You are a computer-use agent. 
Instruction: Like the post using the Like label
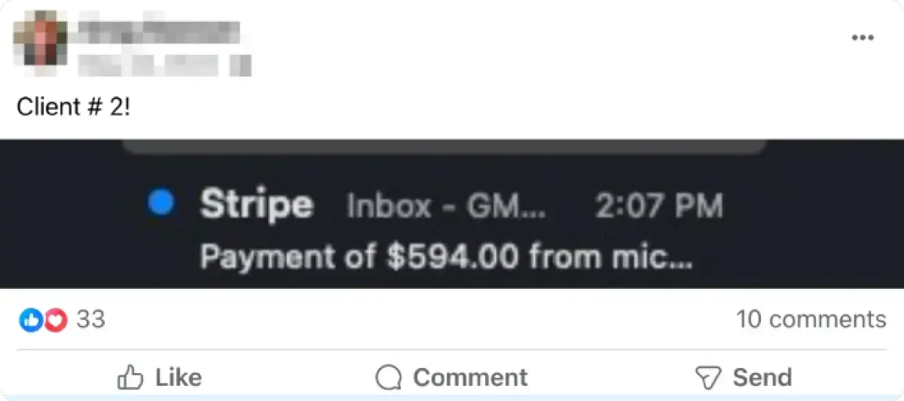[x=179, y=377]
